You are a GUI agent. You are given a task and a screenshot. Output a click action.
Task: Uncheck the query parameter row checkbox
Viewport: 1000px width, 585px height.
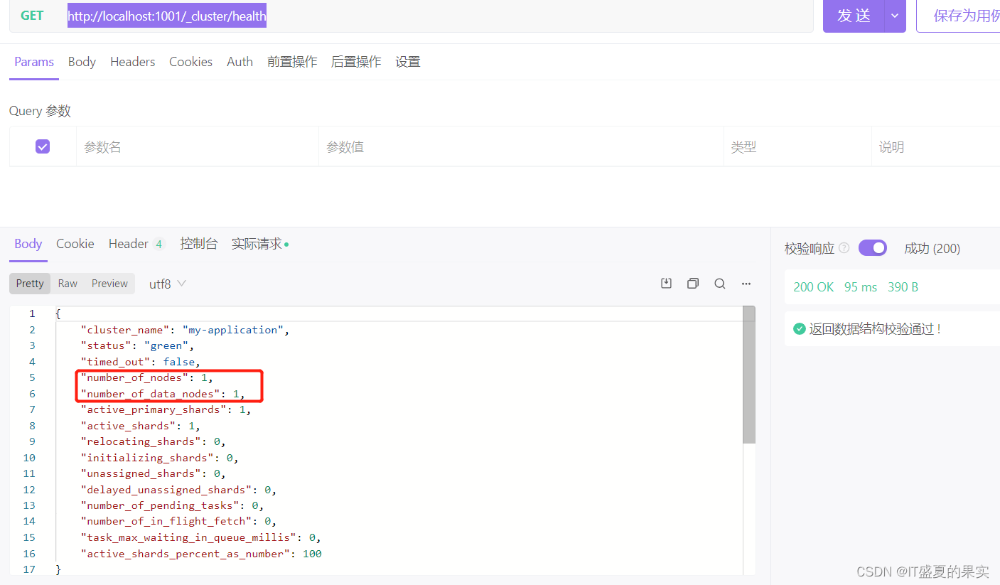click(x=43, y=146)
